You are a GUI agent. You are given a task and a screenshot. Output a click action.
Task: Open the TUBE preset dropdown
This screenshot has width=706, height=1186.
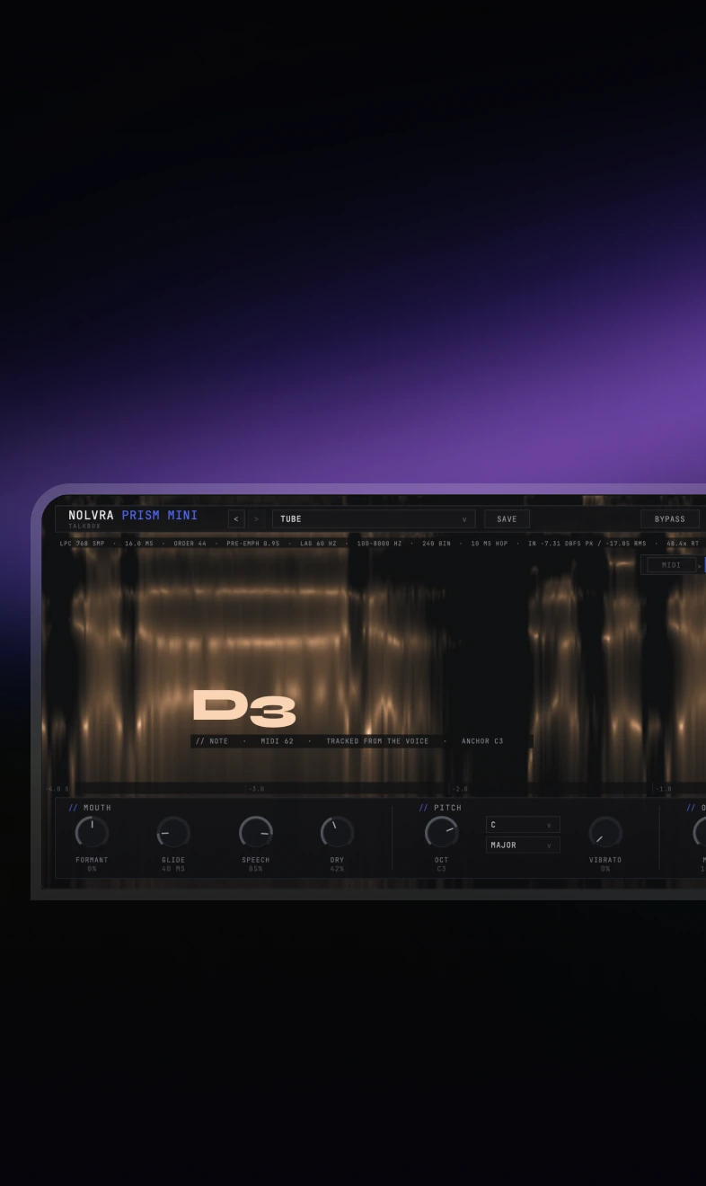point(374,518)
